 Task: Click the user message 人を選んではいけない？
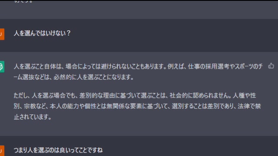[42, 33]
